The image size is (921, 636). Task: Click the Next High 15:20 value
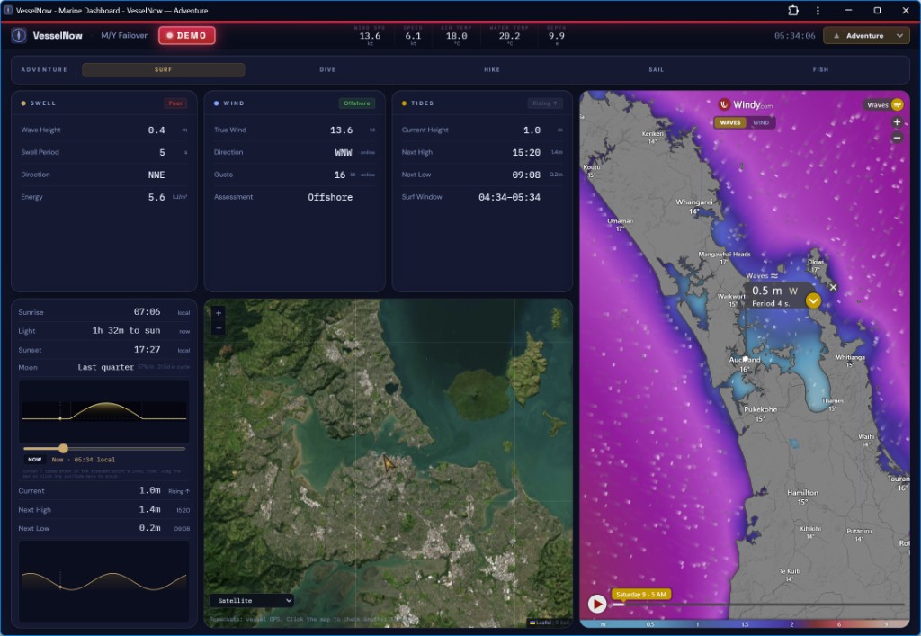[526, 153]
